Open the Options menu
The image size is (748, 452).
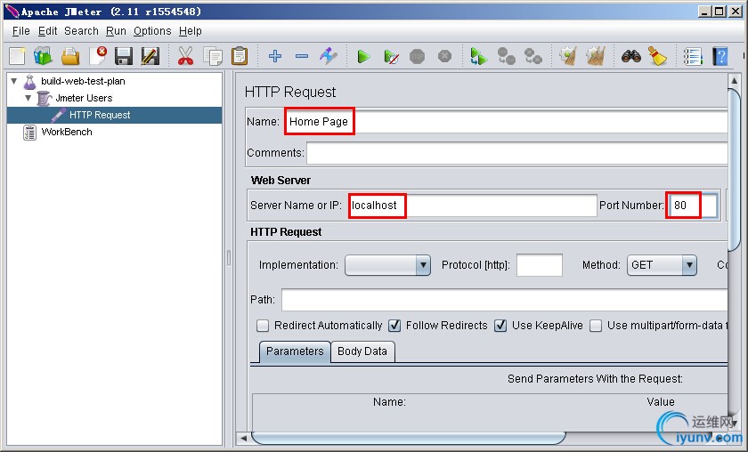pos(152,31)
